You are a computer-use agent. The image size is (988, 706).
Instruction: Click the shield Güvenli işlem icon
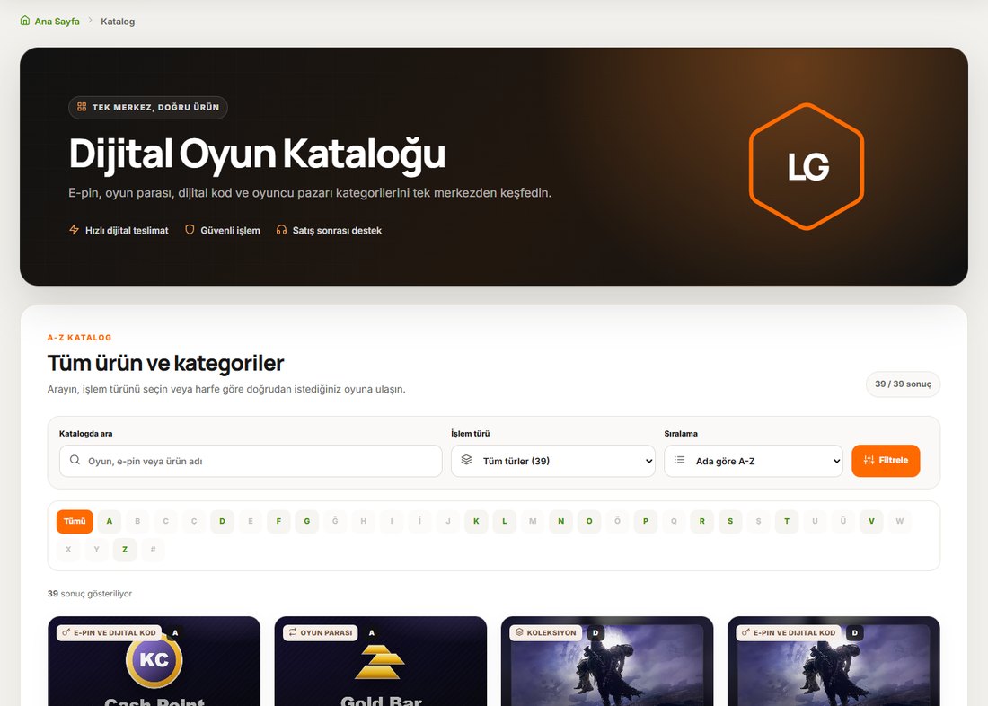[190, 230]
